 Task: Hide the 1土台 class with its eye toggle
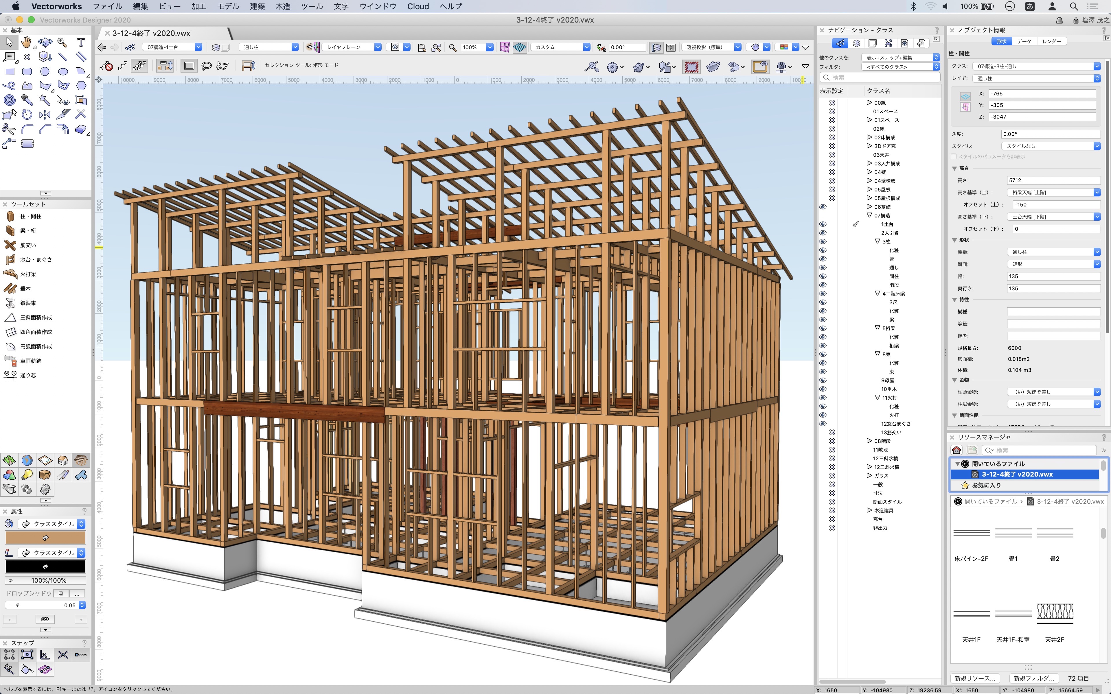click(823, 224)
